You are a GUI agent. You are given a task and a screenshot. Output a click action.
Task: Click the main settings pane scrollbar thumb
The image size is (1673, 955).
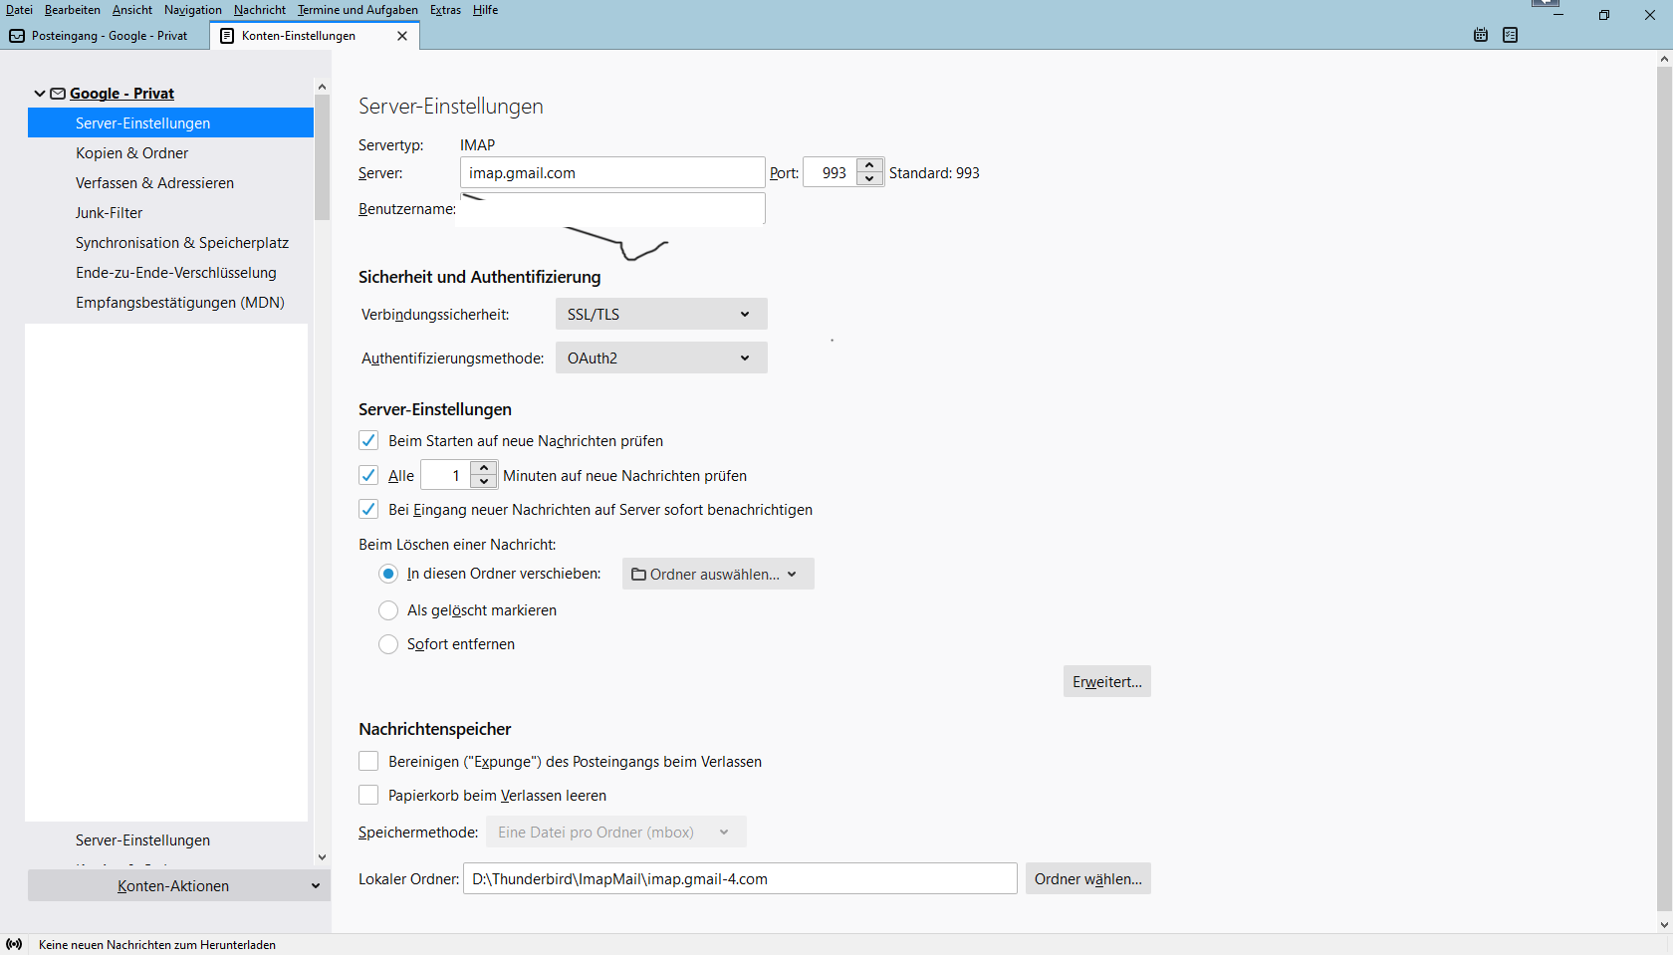click(1664, 488)
